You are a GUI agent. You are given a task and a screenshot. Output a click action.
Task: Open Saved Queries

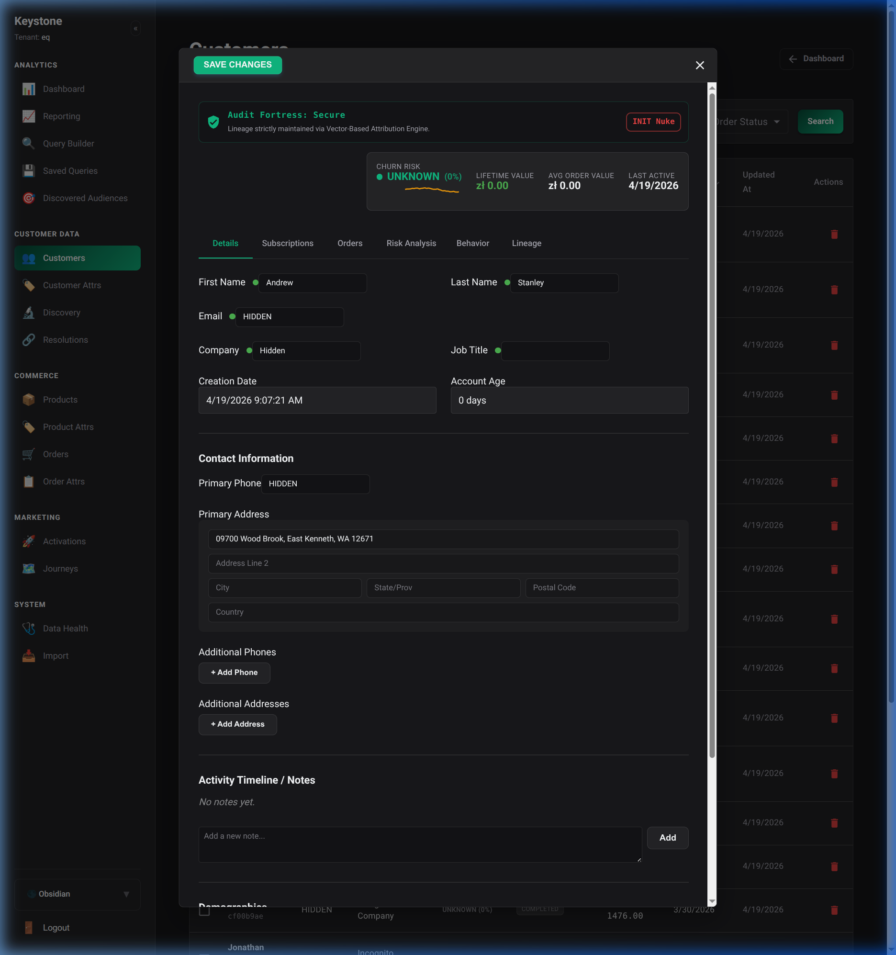(70, 170)
